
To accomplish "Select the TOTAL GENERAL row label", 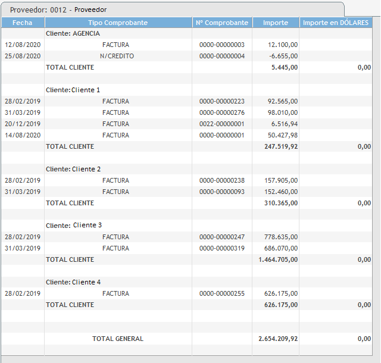I will pos(118,339).
